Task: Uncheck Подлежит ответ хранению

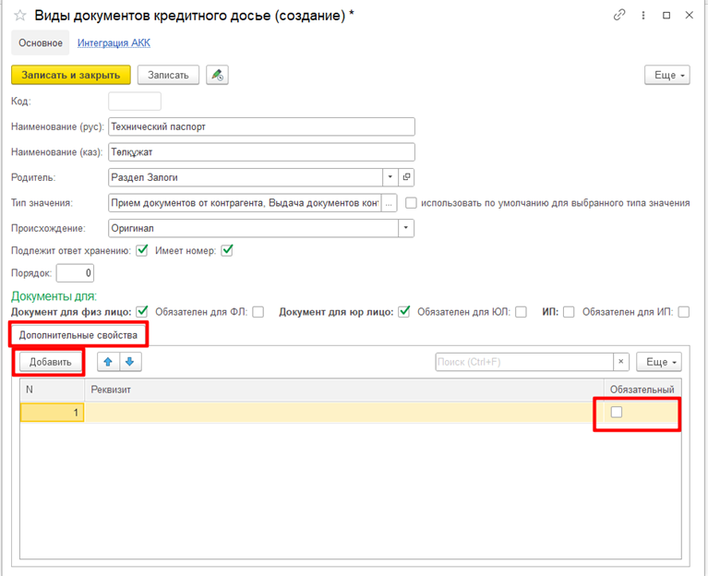Action: click(x=142, y=250)
